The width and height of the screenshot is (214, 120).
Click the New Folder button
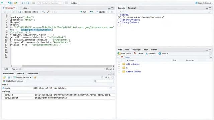[x=124, y=54]
